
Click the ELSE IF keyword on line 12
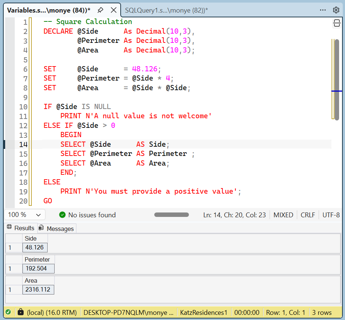[58, 125]
